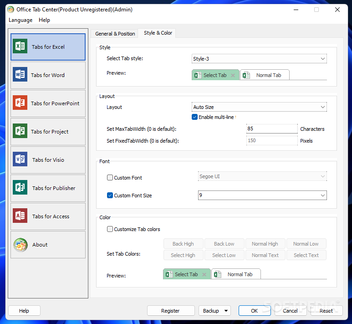Image resolution: width=352 pixels, height=324 pixels.
Task: Toggle Enable multi-line checkbox
Action: tap(194, 117)
